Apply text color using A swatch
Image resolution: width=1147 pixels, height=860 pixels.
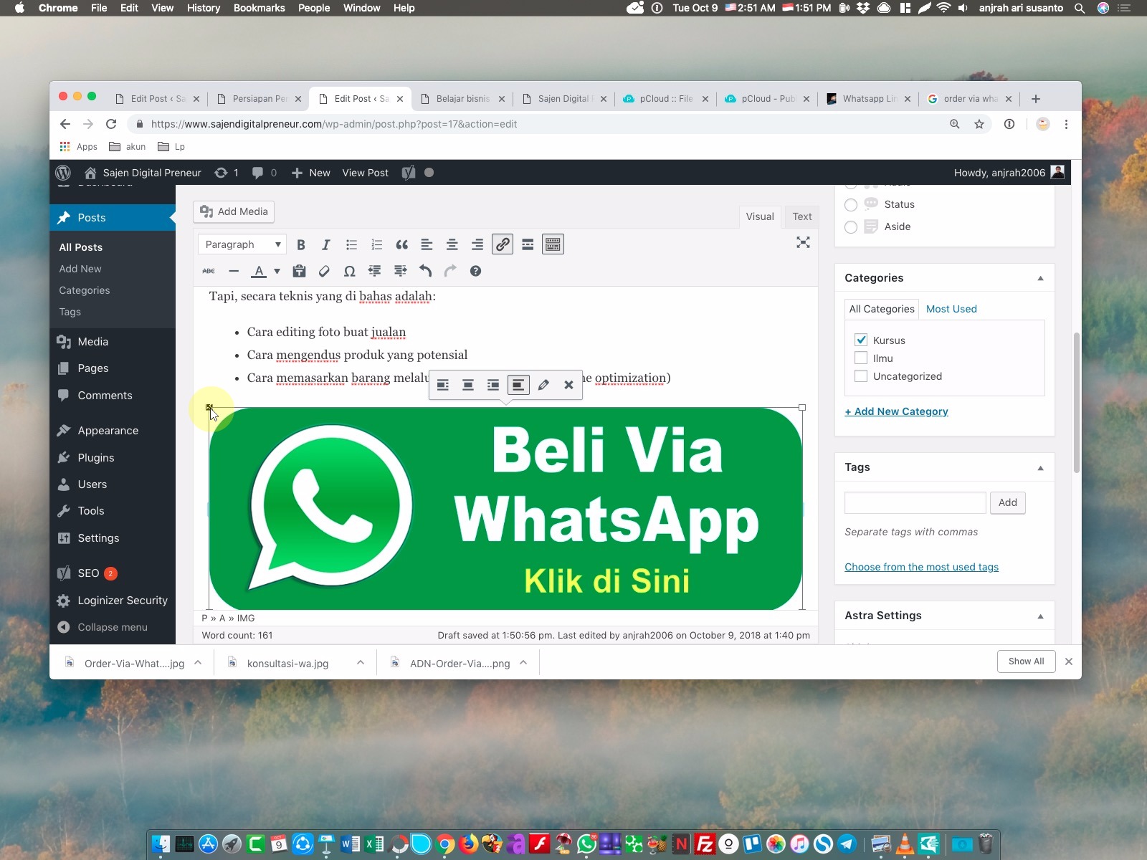259,271
